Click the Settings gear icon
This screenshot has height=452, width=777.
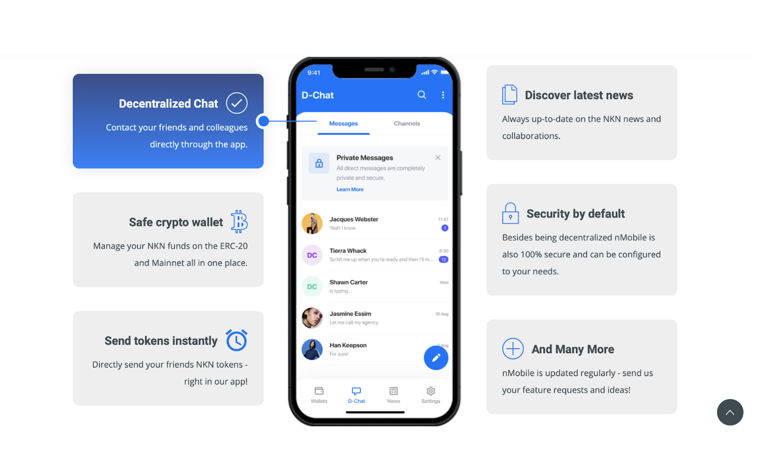coord(431,391)
